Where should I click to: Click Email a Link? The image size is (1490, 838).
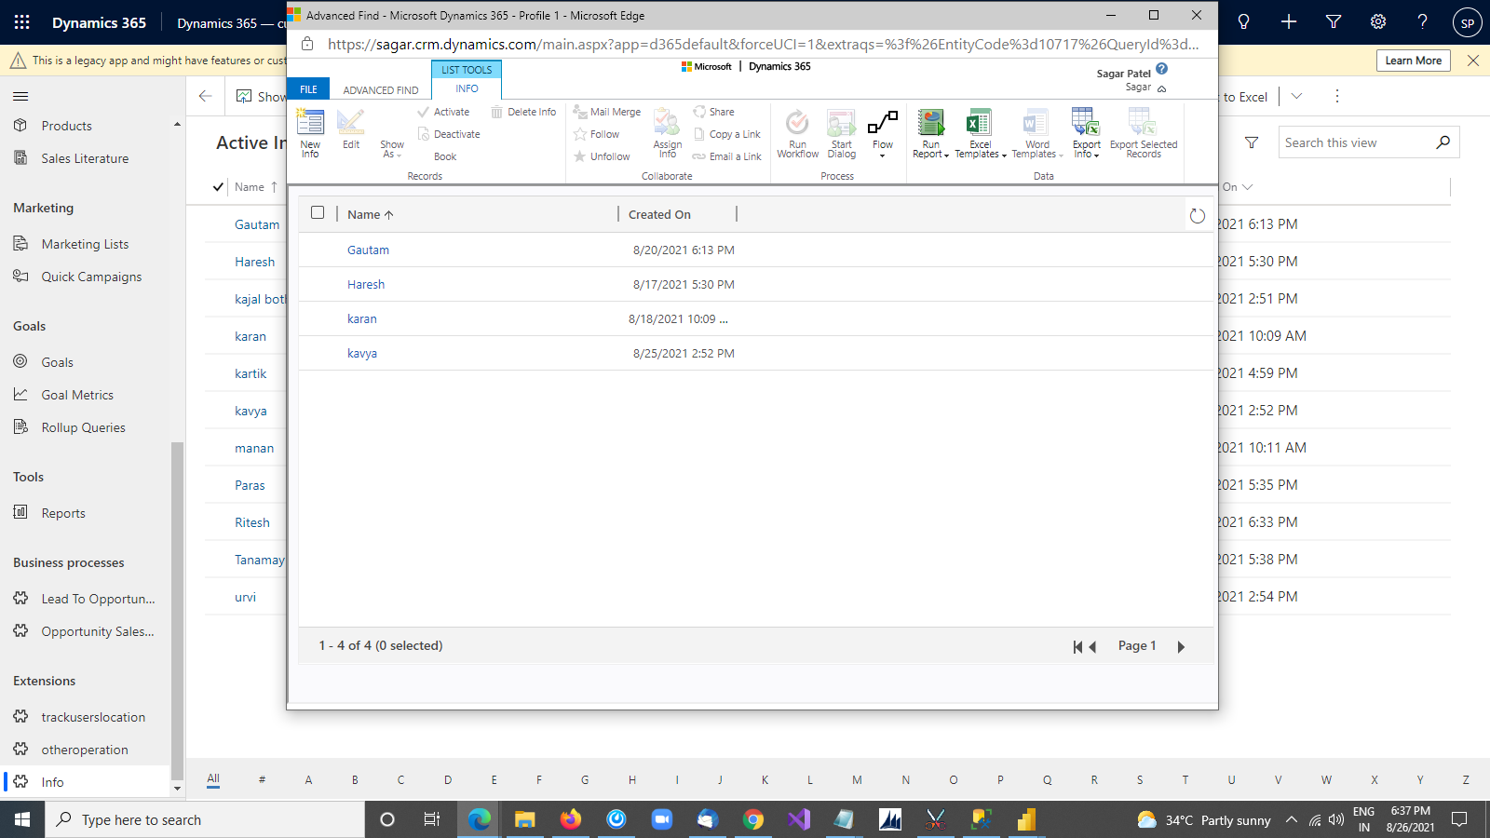tap(726, 156)
